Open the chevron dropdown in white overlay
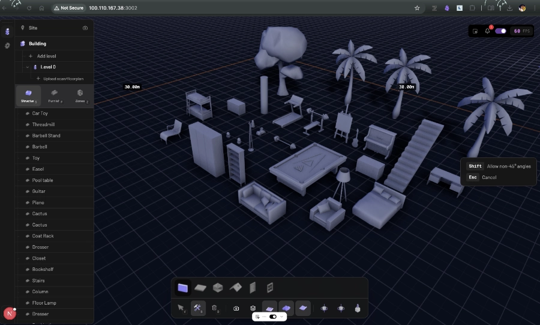 (282, 317)
